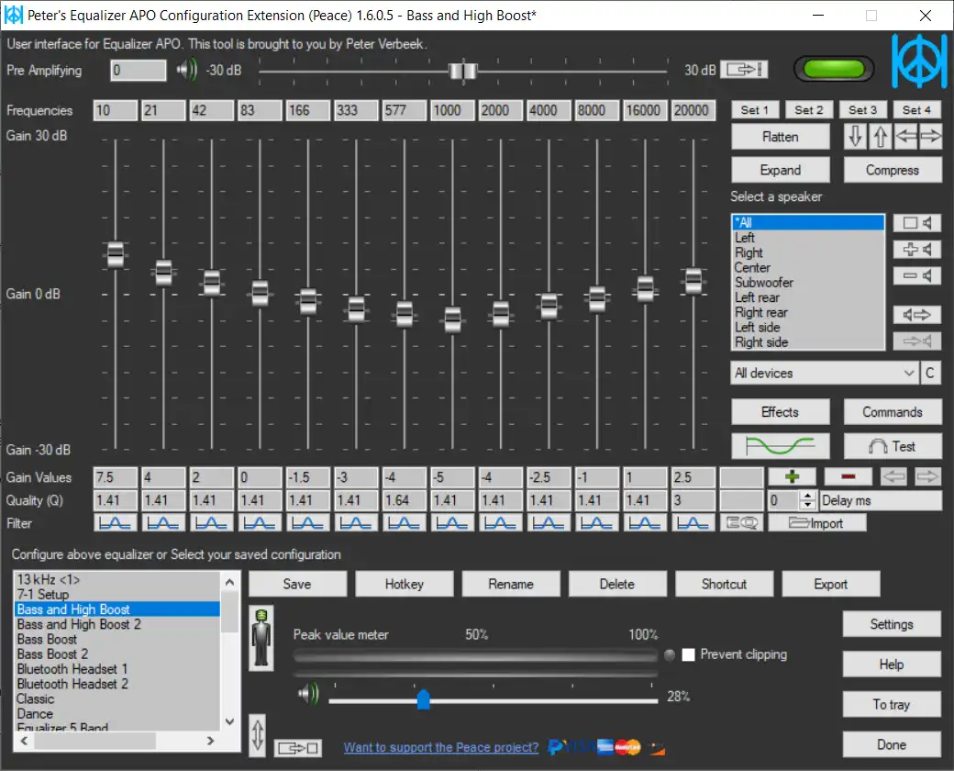The height and width of the screenshot is (771, 954).
Task: Click the pre-amplifying speaker mute icon
Action: (x=187, y=70)
